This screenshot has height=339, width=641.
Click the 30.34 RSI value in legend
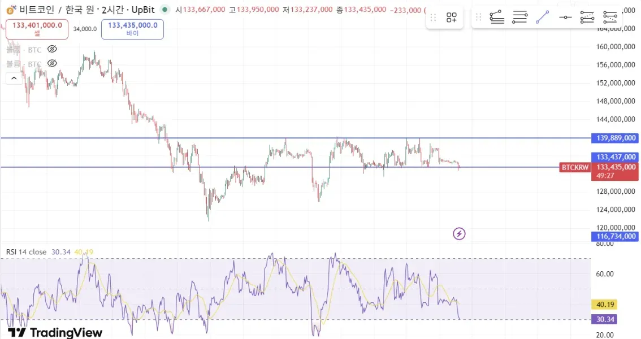click(61, 252)
